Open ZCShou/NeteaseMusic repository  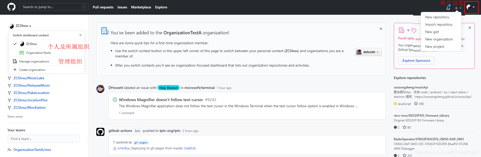pyautogui.click(x=32, y=85)
